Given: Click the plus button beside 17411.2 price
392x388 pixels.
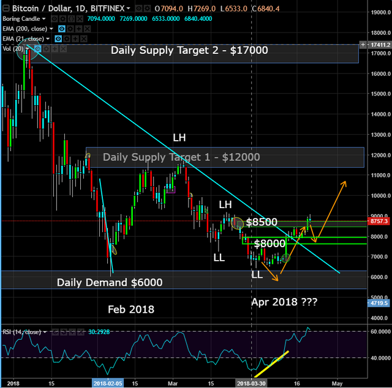Looking at the screenshot, I should pyautogui.click(x=363, y=45).
